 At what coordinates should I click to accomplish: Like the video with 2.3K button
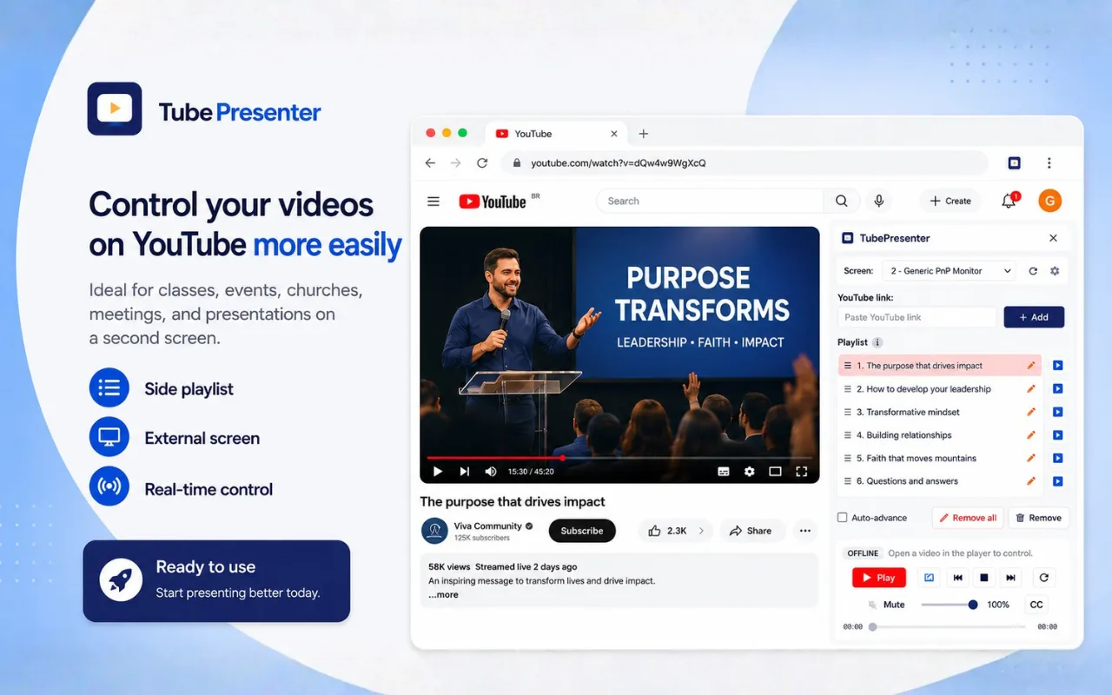(x=667, y=531)
